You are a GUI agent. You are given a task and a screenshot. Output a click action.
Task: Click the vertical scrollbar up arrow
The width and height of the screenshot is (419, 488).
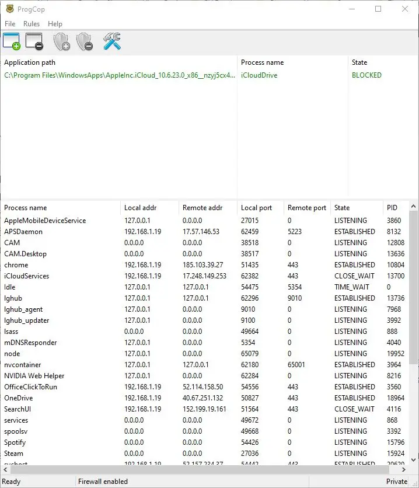[x=413, y=206]
